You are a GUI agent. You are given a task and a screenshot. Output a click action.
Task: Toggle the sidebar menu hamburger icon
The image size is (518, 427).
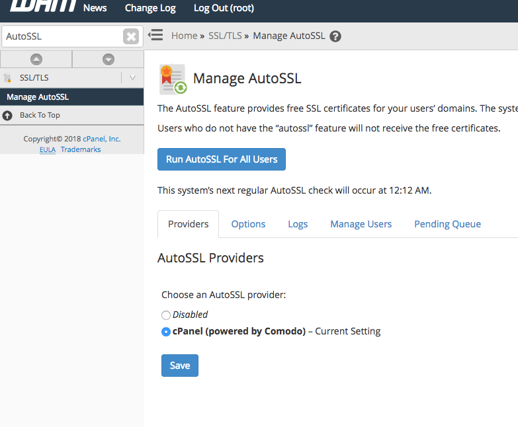[155, 35]
